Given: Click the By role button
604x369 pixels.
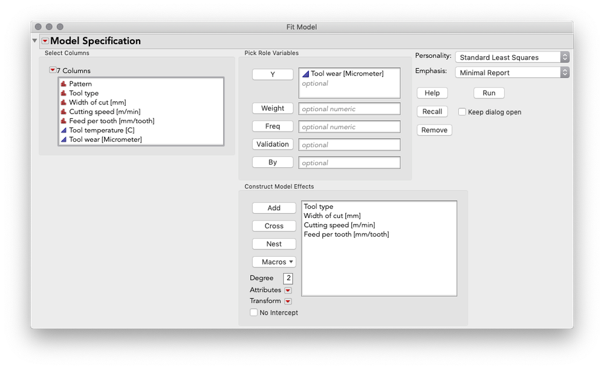Looking at the screenshot, I should coord(273,162).
